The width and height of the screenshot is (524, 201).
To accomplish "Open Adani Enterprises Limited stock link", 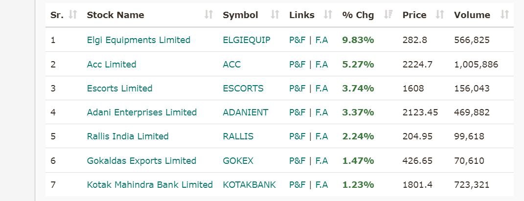I will tap(142, 112).
